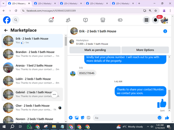The width and height of the screenshot is (174, 130).
Task: Open the emoji picker smiley
Action: click(x=159, y=118)
